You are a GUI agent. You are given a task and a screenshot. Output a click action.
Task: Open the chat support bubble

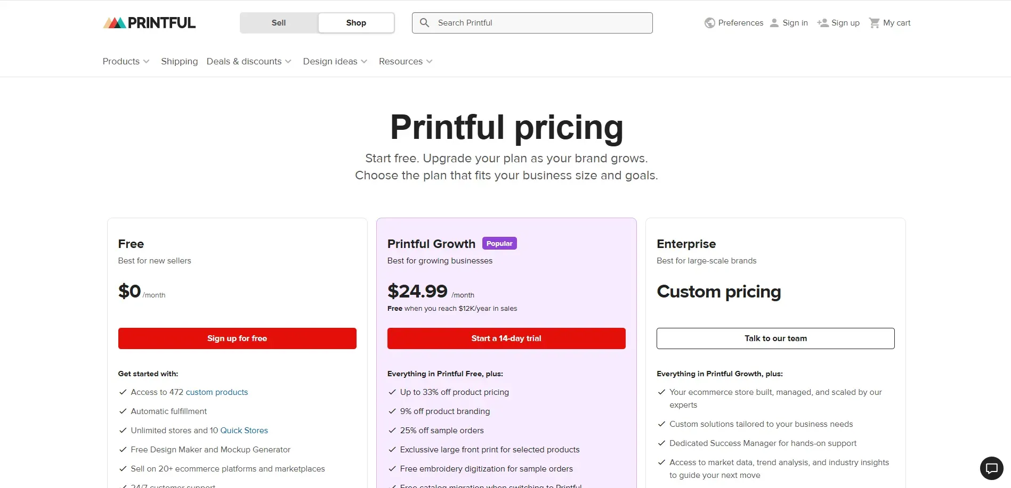991,468
